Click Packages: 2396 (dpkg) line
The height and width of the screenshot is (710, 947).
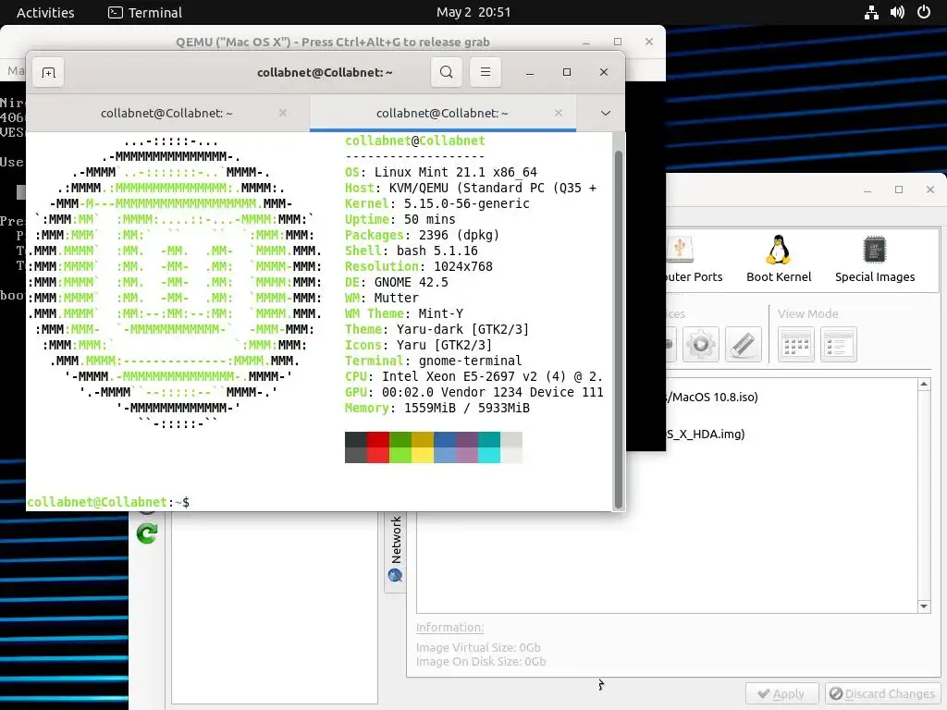click(x=422, y=235)
